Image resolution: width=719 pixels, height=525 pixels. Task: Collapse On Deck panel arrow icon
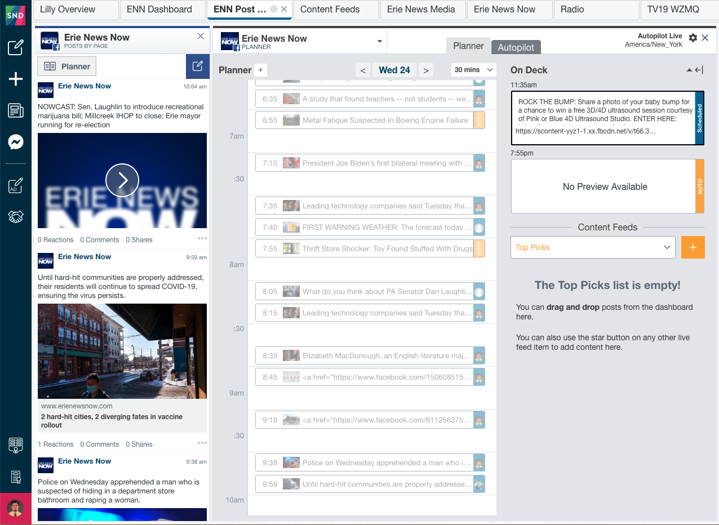coord(699,70)
